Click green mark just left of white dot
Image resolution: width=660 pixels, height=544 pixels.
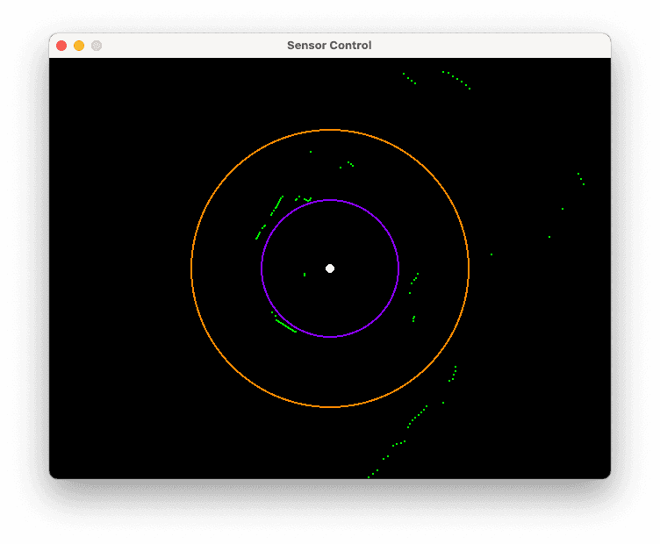click(305, 275)
